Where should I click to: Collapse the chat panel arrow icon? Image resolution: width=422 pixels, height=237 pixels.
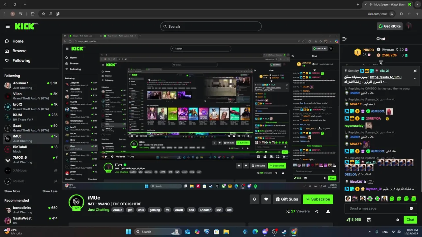click(345, 39)
